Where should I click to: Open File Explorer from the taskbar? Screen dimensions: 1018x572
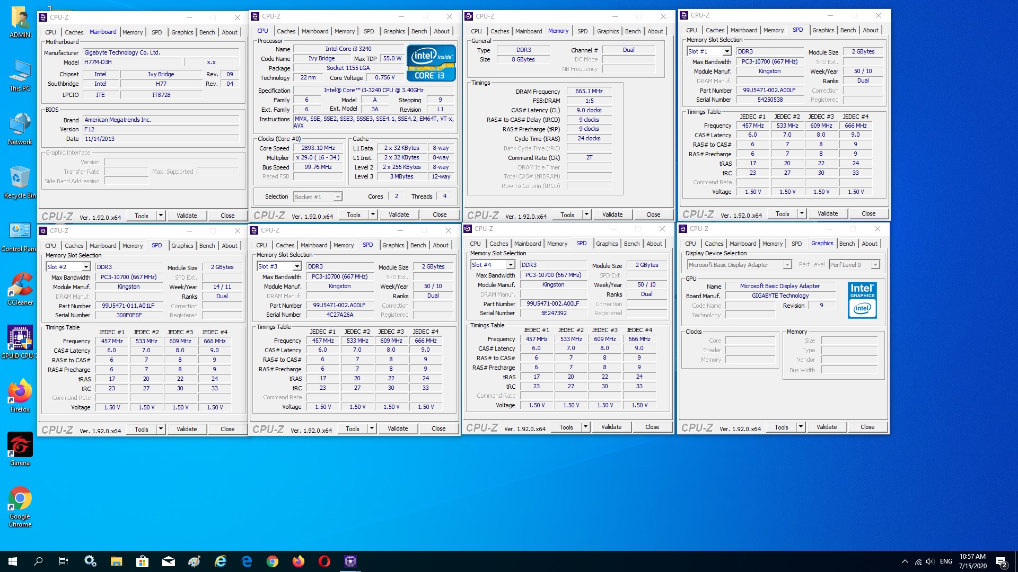coord(116,561)
